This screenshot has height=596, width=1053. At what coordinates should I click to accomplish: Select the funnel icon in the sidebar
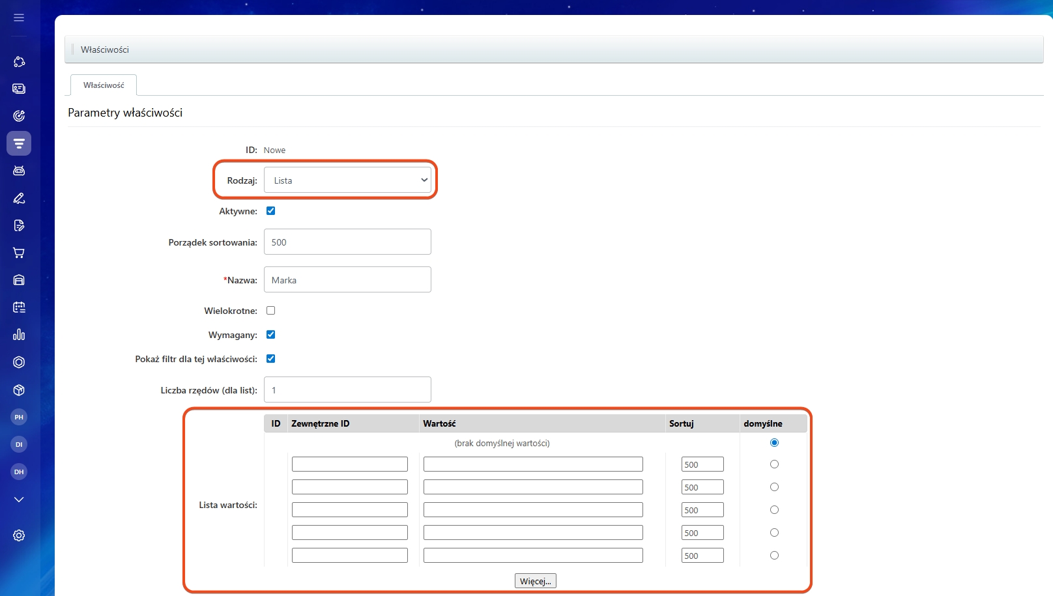point(19,143)
